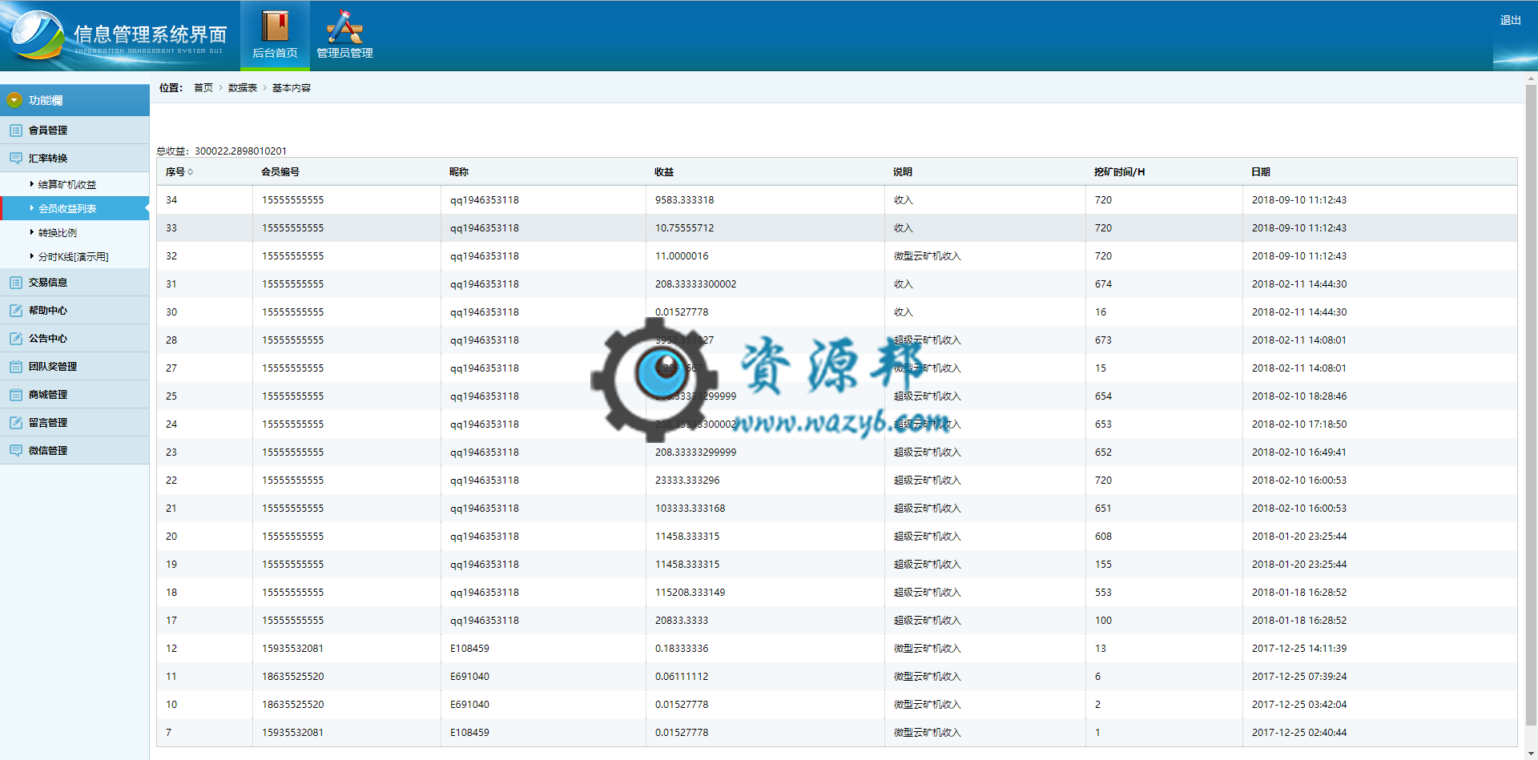
Task: Go to 基本内容 in the breadcrumb
Action: point(292,88)
